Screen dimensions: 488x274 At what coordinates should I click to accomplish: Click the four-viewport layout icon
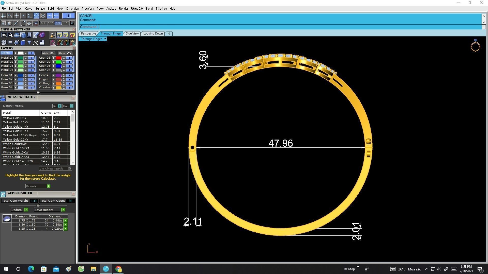[4, 43]
